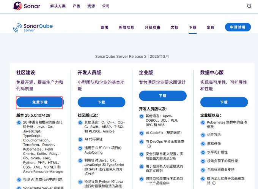Open the 解决方案 menu
This screenshot has width=258, height=189.
tap(58, 6)
